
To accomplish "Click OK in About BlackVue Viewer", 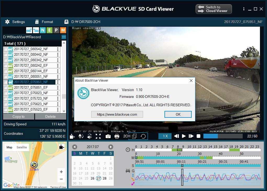I will click(x=178, y=114).
